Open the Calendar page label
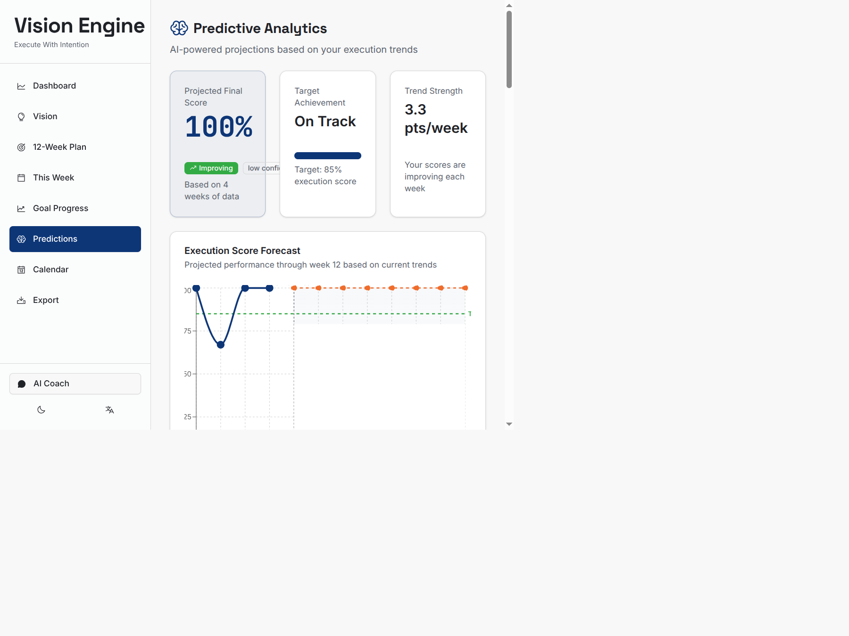849x636 pixels. [x=50, y=269]
